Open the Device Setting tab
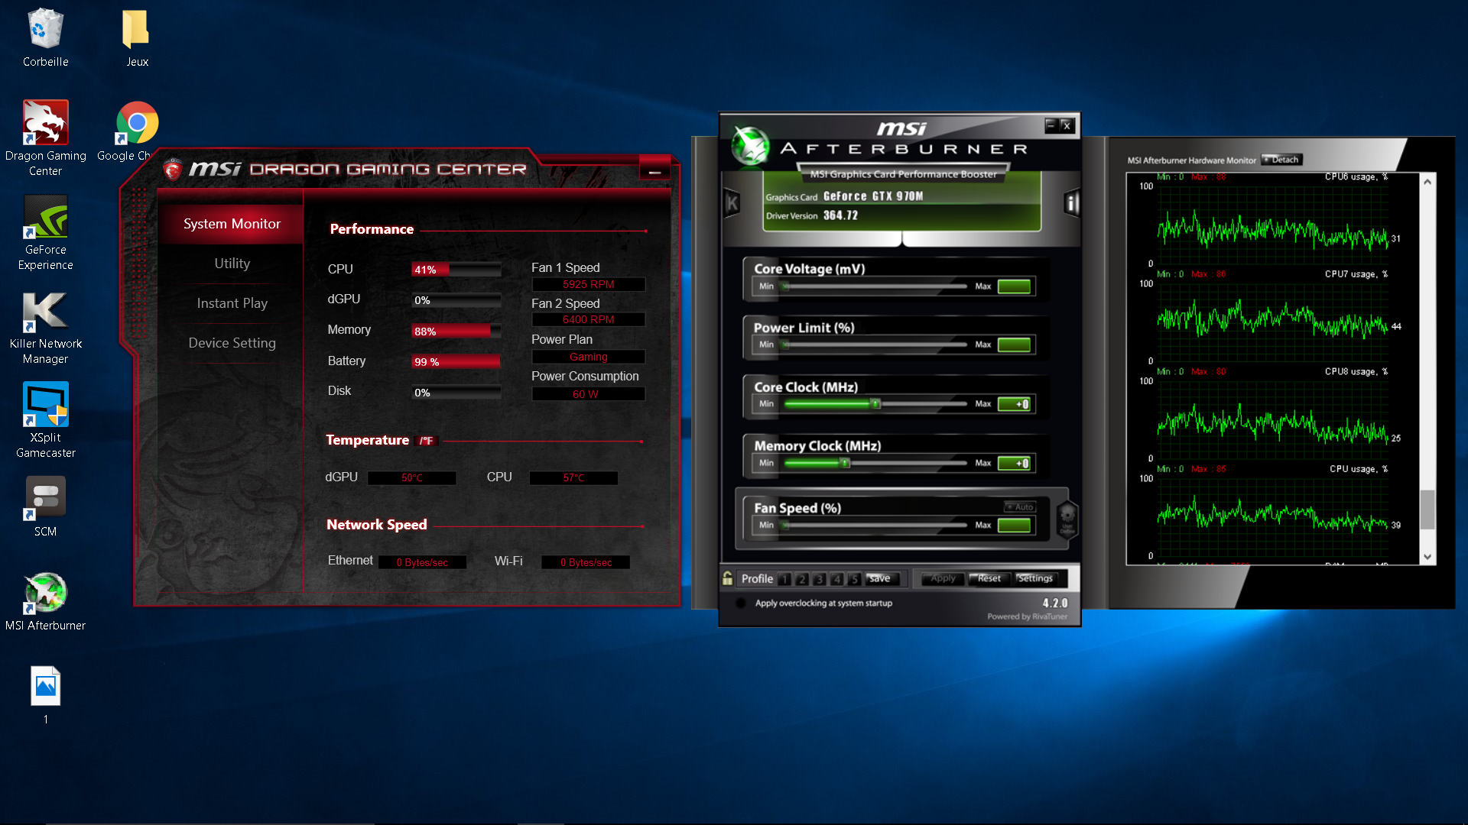The height and width of the screenshot is (825, 1468). tap(232, 343)
